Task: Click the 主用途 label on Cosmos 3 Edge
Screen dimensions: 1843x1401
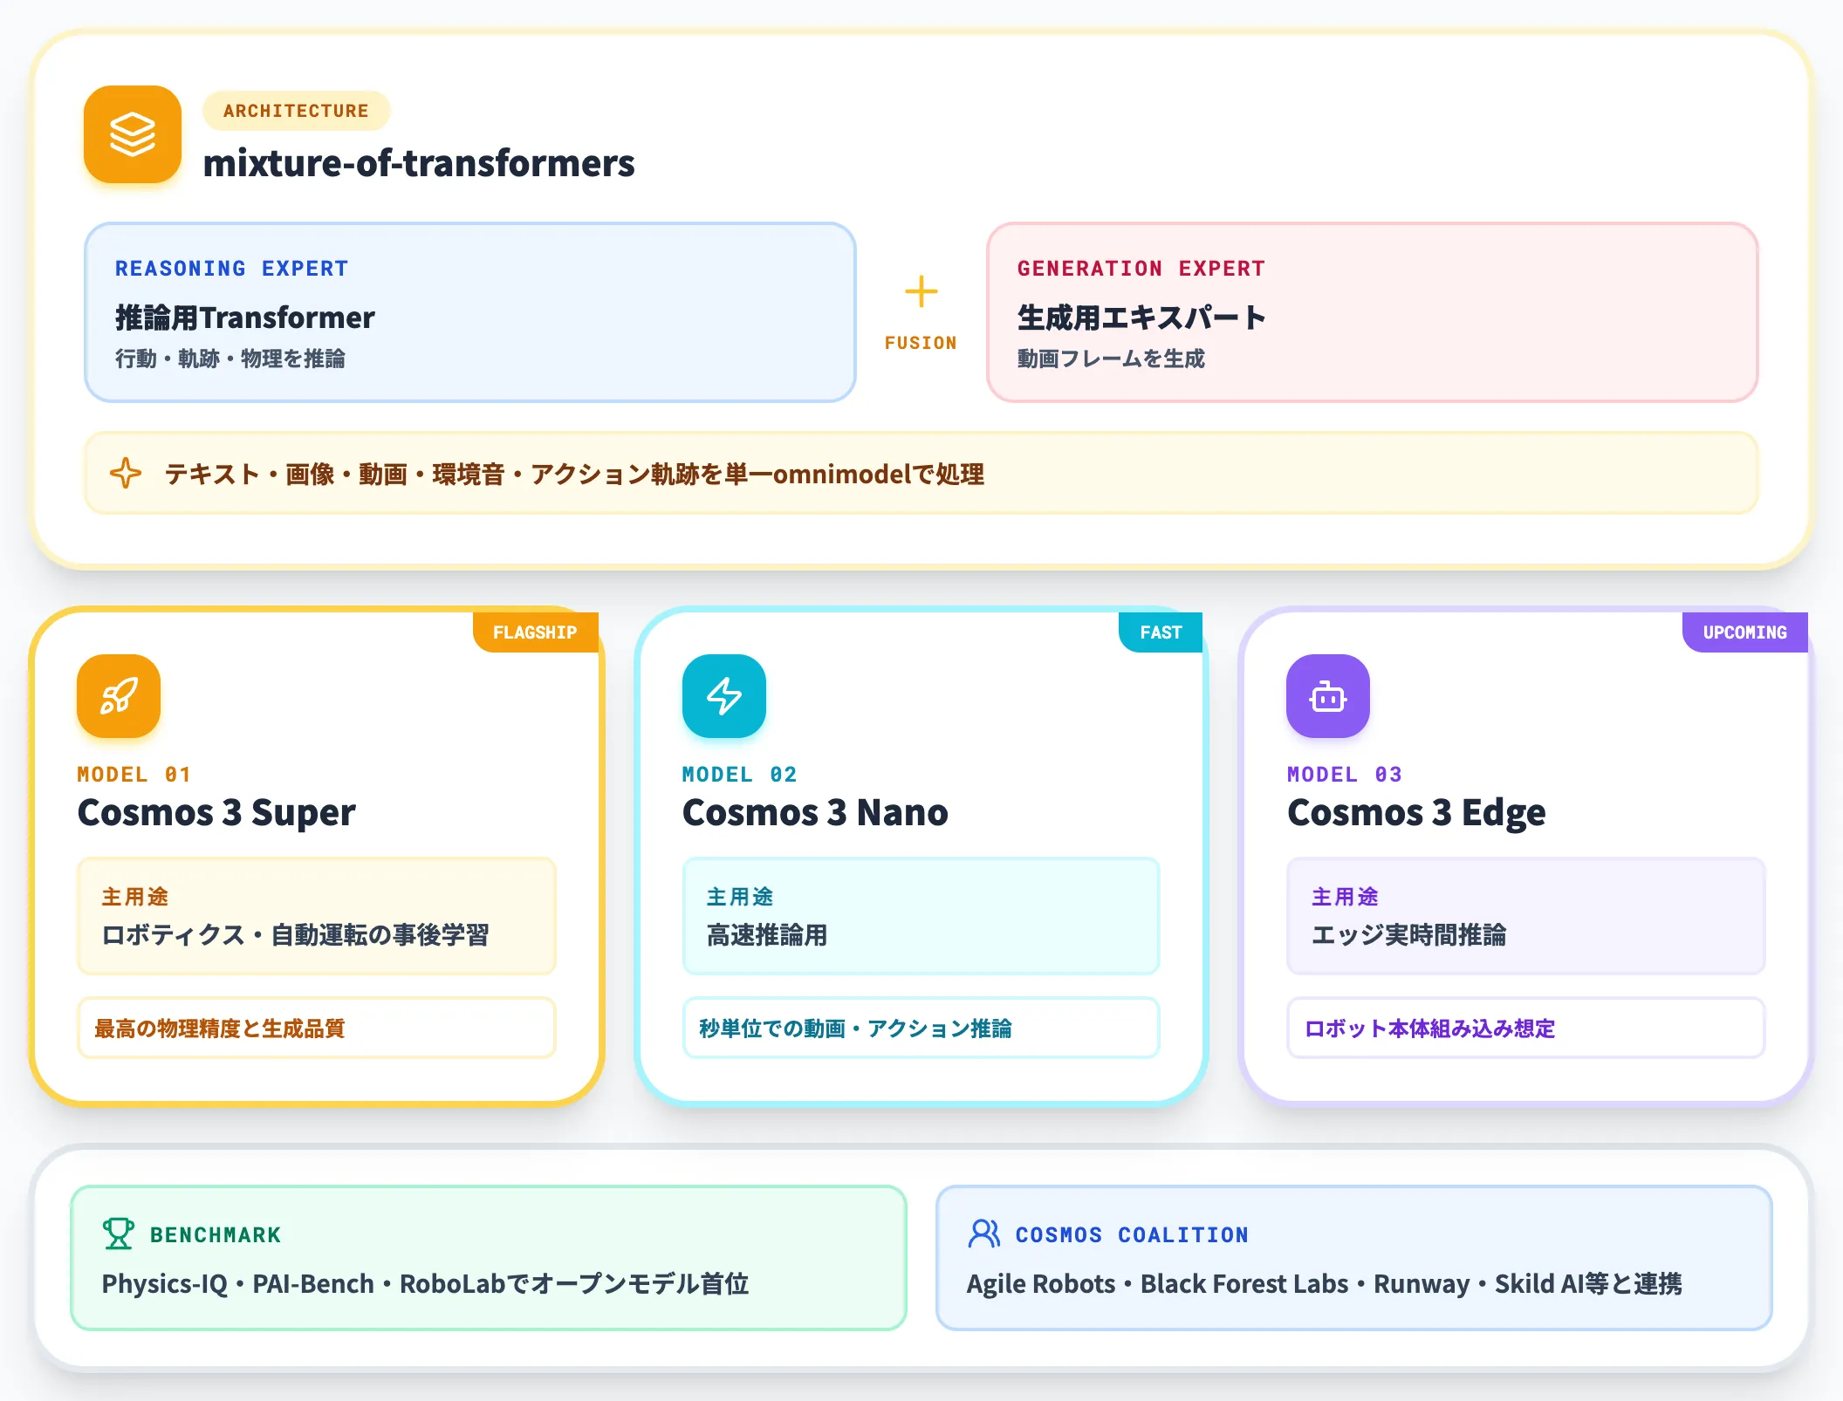Action: (x=1346, y=897)
